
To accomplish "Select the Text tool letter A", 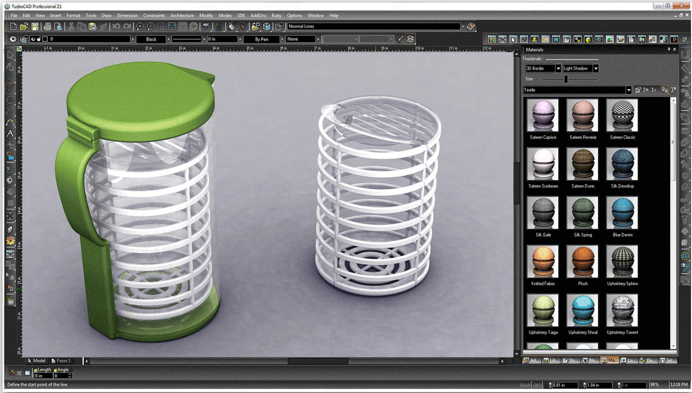I will click(10, 134).
